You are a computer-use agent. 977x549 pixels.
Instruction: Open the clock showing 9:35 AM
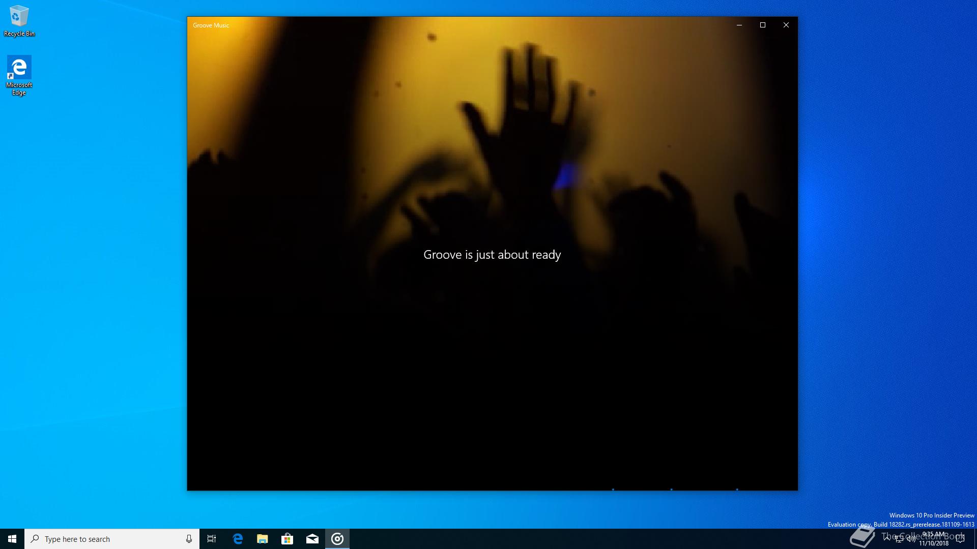click(x=934, y=539)
